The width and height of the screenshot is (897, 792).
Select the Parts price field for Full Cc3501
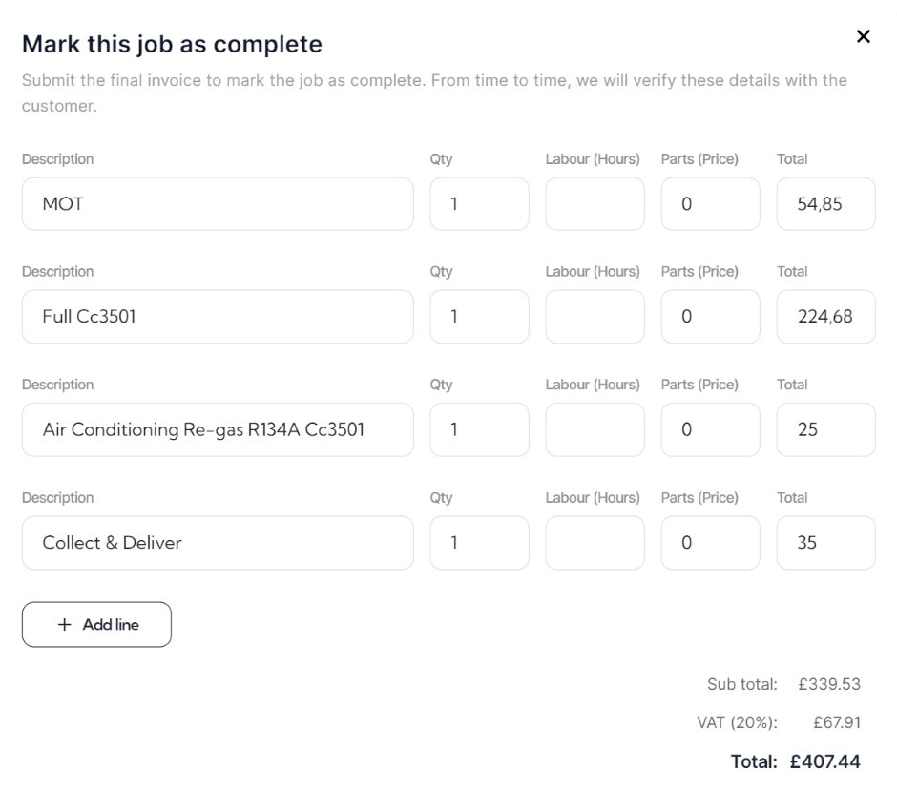(711, 317)
